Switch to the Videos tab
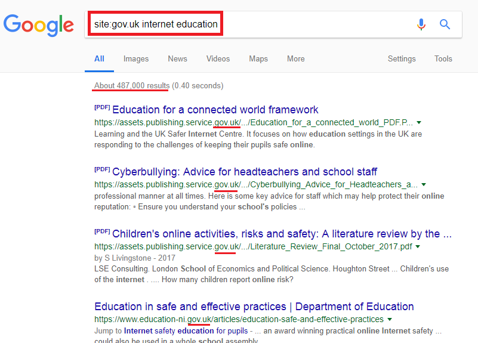Screen dimensions: 478x343 click(x=218, y=59)
